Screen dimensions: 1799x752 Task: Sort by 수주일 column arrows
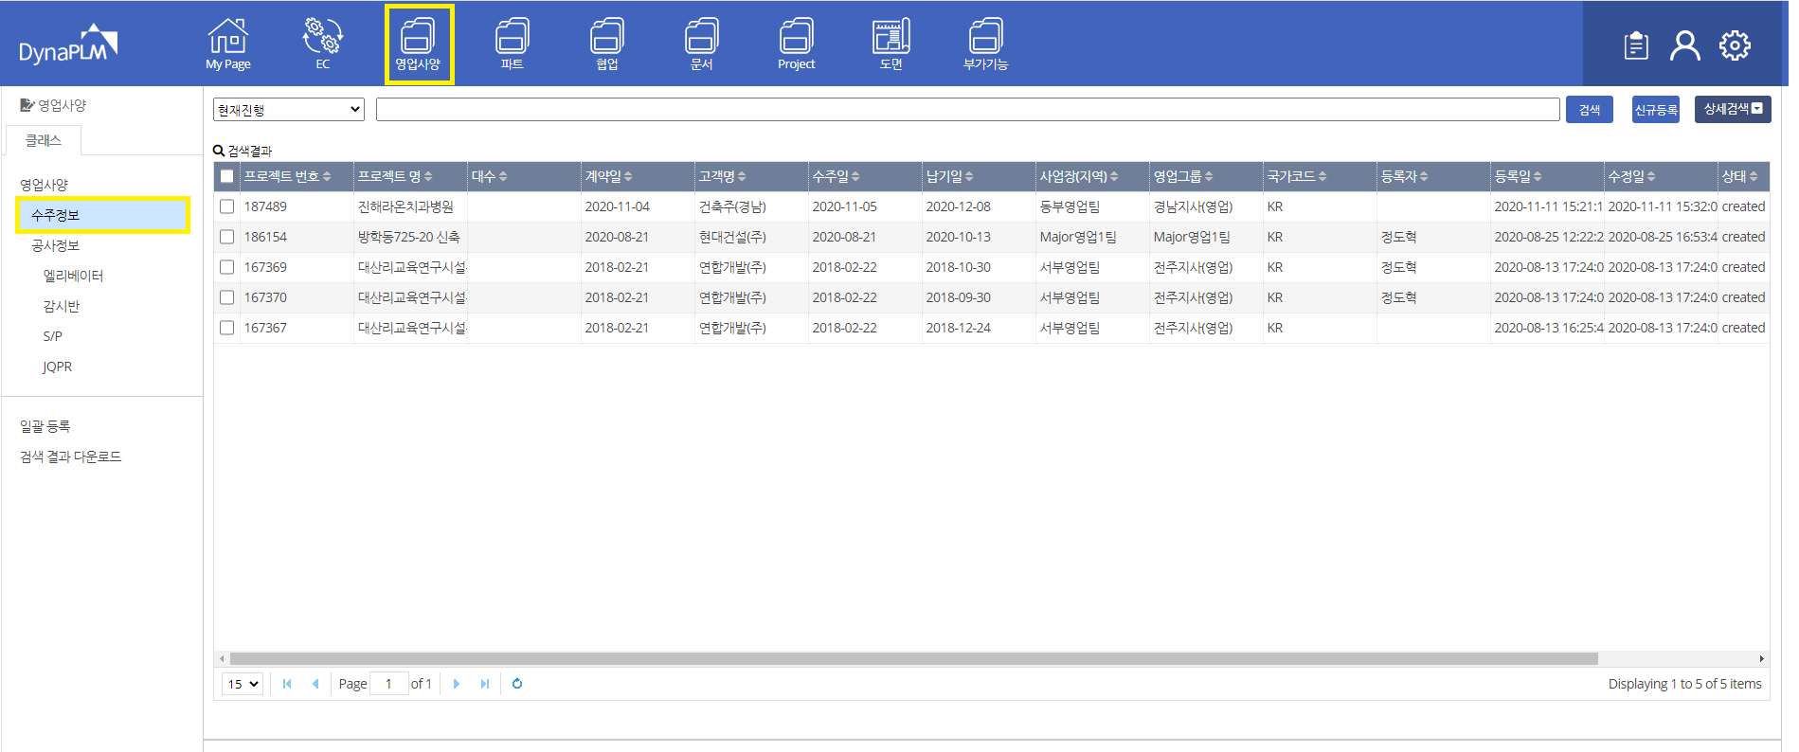(855, 177)
